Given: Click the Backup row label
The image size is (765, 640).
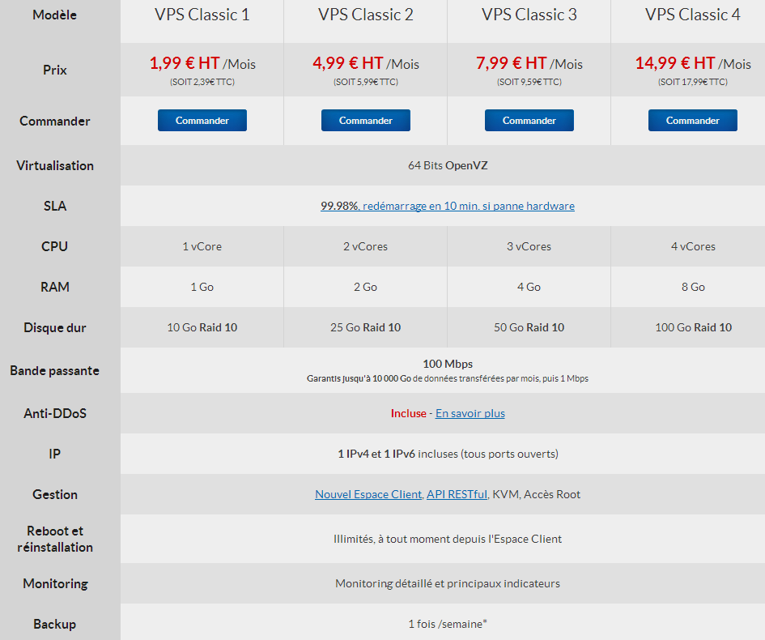Looking at the screenshot, I should 55,625.
